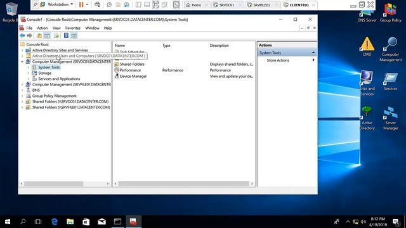Click the Forward arrow in MMC toolbar
This screenshot has height=228, width=406.
click(x=30, y=35)
